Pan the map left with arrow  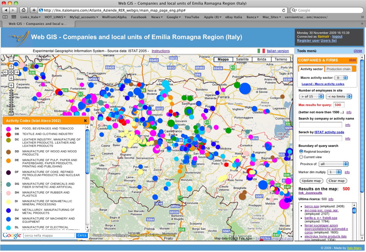point(5,72)
